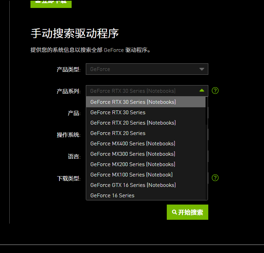Choose the GeForce RTX 20 Series option
The image size is (264, 253).
pyautogui.click(x=146, y=133)
